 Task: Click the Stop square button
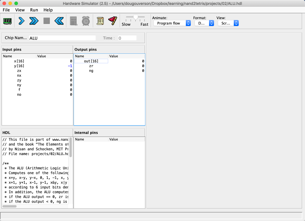pyautogui.click(x=46, y=21)
